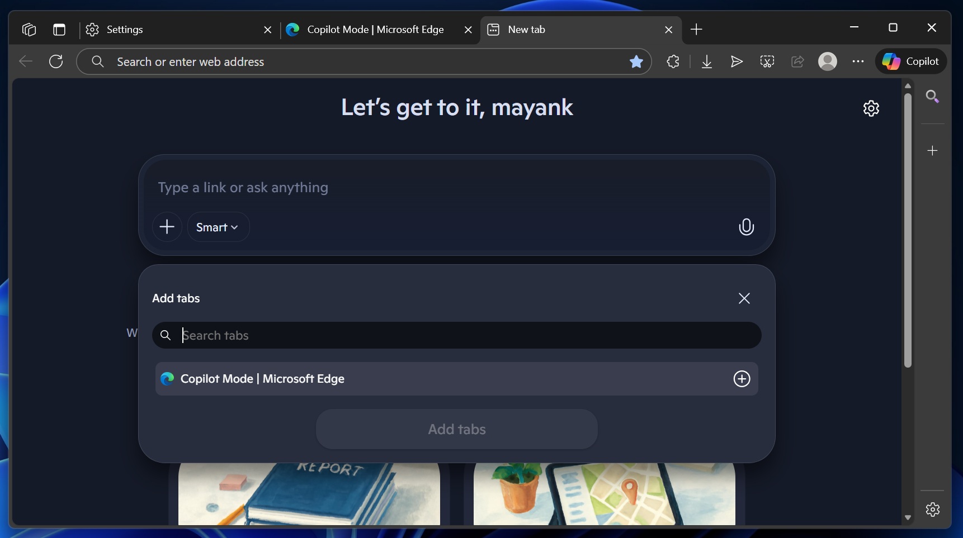Share the current page

[x=797, y=61]
